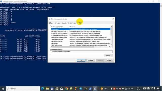Viewport: 162px width, 91px height.
Task: Click tool list vertical scrollbar down arrow
Action: tap(111, 45)
